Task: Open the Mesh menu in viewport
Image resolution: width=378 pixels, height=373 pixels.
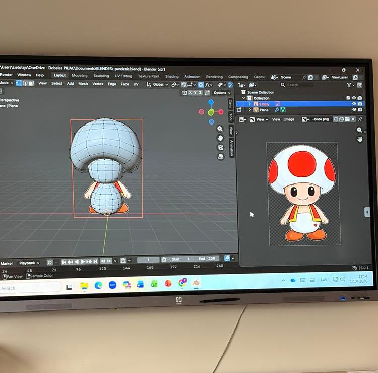Action: click(x=83, y=84)
